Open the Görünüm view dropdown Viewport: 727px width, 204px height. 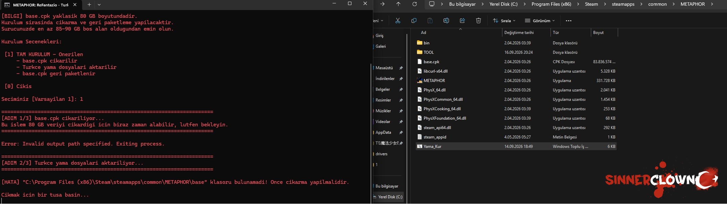(540, 21)
